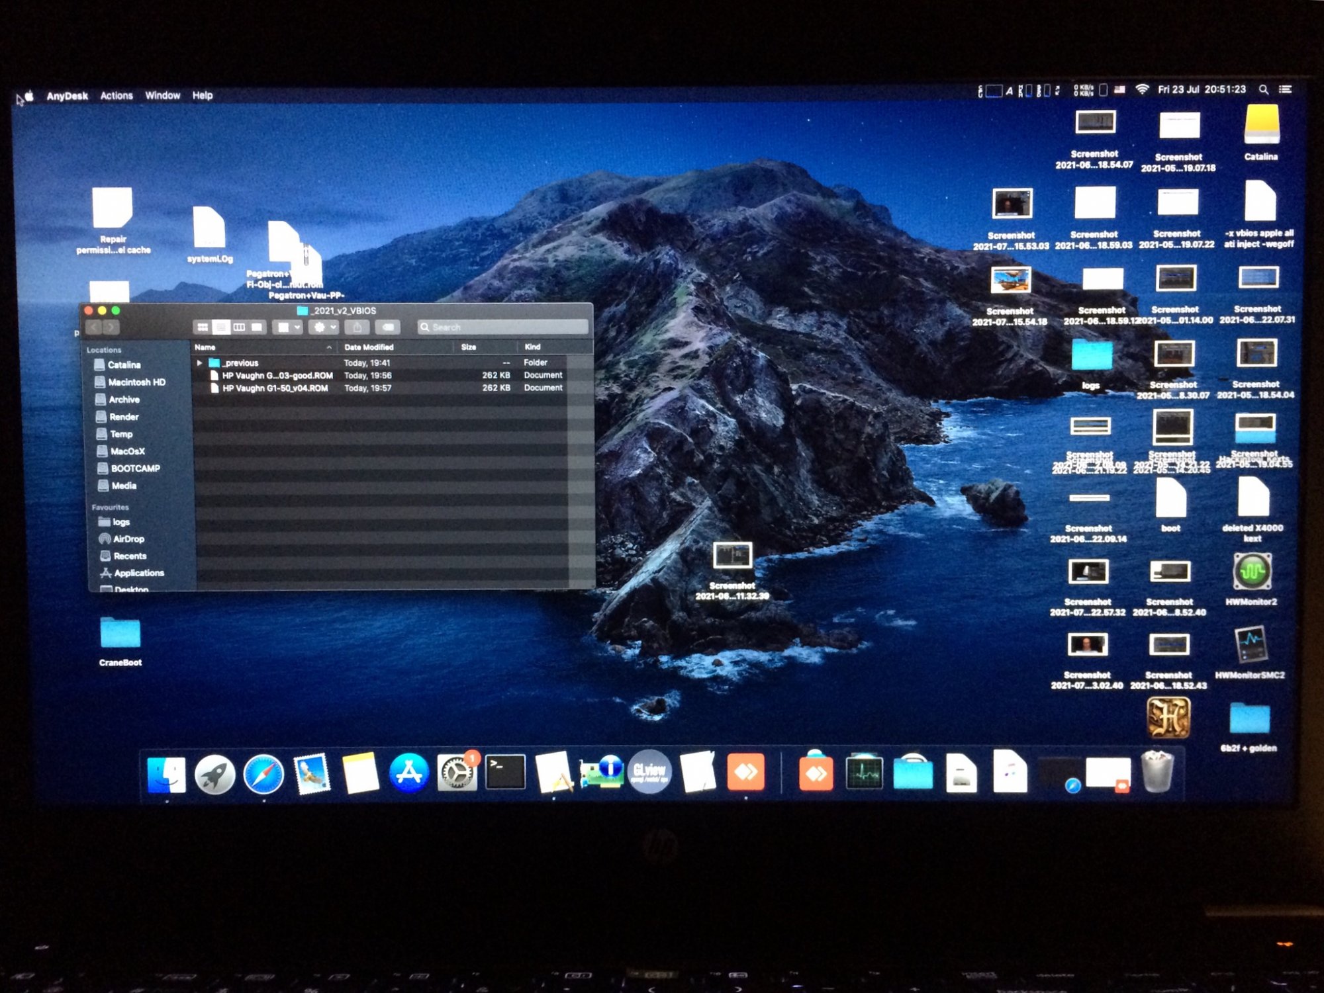Open Spotlight search in the menu bar

[x=1263, y=90]
